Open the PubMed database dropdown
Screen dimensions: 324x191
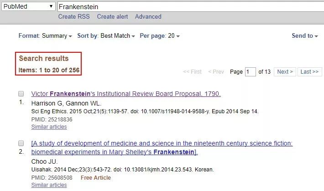tap(27, 7)
